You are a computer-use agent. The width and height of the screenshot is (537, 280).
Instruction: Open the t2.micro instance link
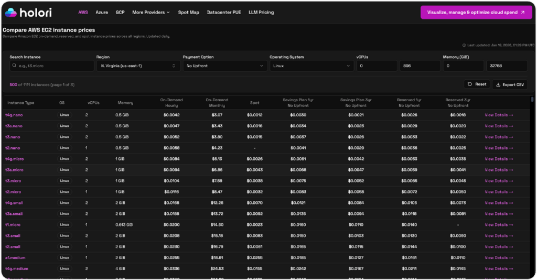[13, 192]
